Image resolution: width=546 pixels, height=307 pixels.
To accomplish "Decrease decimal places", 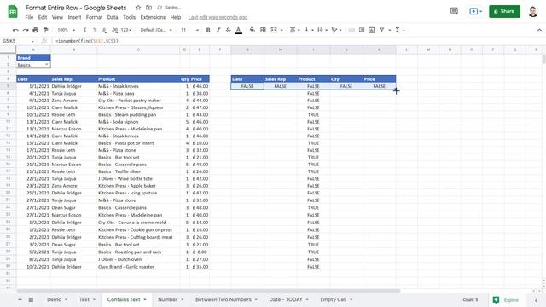I will 104,31.
